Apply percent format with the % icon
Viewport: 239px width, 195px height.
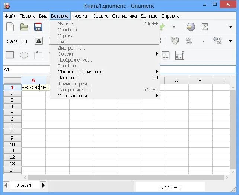189,41
